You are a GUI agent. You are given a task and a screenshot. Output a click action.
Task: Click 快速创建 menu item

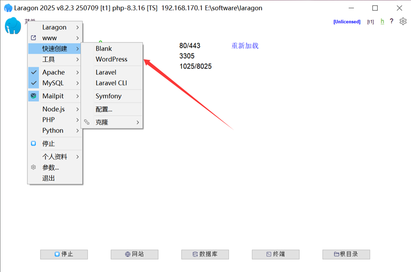click(54, 48)
